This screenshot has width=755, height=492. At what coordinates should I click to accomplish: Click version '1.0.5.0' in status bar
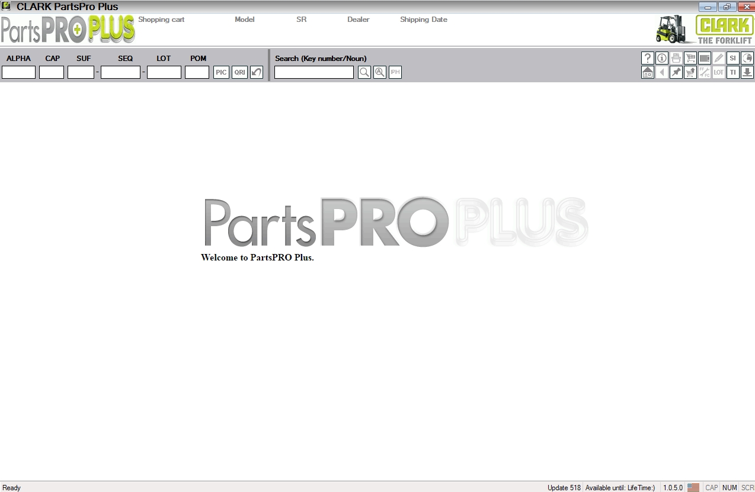click(673, 488)
